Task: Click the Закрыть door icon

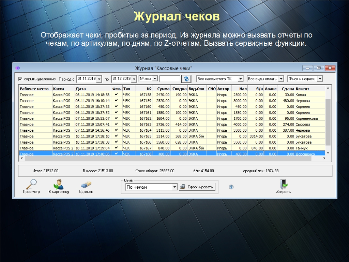Action: 283,185
